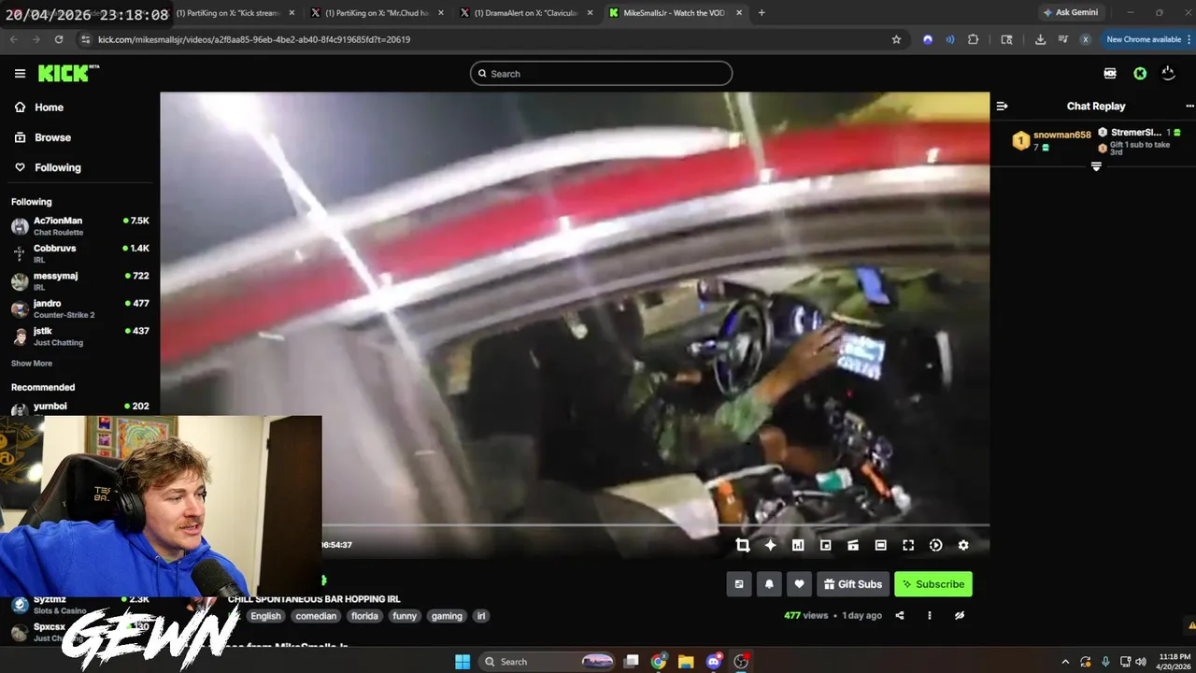This screenshot has width=1196, height=673.
Task: Open recommended channel yurnboi
Action: [x=79, y=408]
